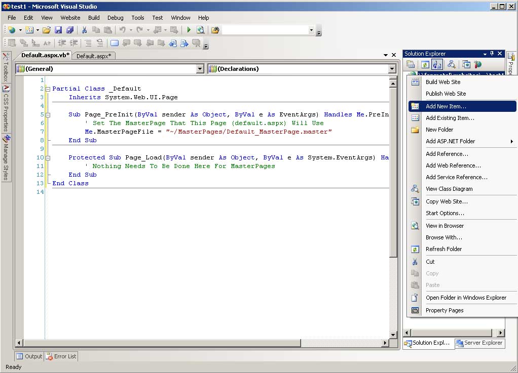
Task: Choose Refresh Folder menu entry
Action: pyautogui.click(x=462, y=249)
